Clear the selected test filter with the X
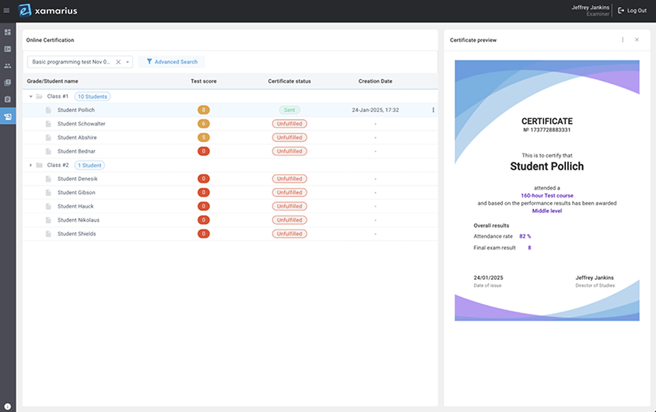656x412 pixels. coord(118,62)
